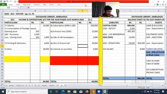The image size is (167, 94).
Task: Redo the last undone action
Action: pos(11,1)
